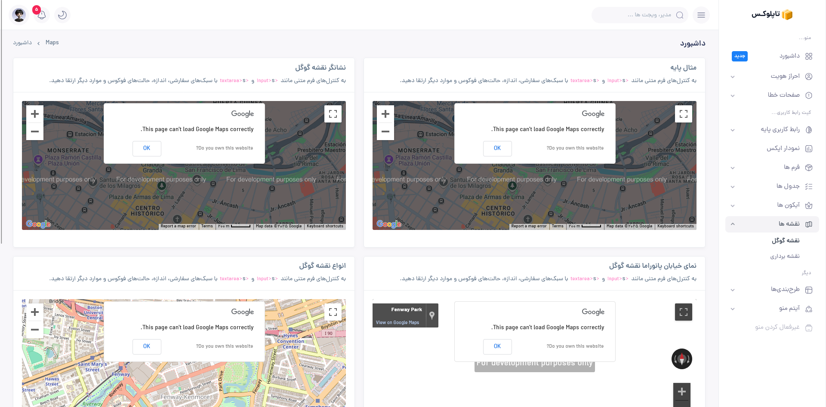Click Google logo in مثال پایه map
The height and width of the screenshot is (407, 826).
click(389, 224)
